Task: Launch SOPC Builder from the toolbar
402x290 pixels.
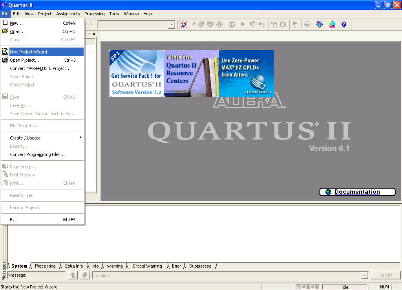Action: point(332,24)
